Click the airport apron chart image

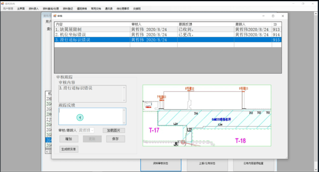point(207,116)
